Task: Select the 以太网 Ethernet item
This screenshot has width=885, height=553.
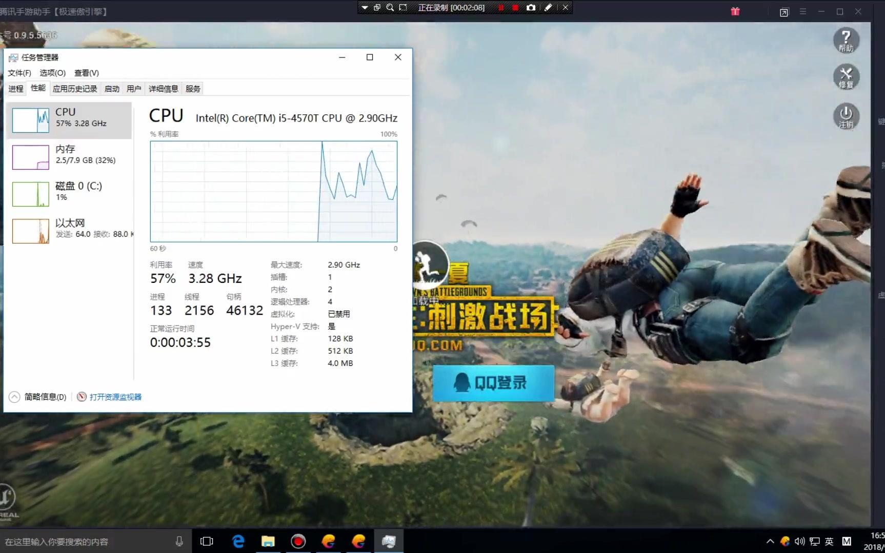Action: 69,231
